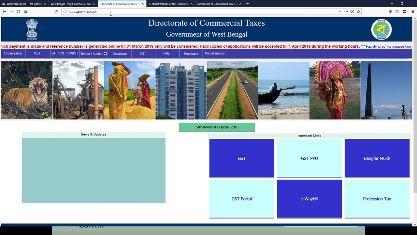Close the West Bengal Pay Commercial Tax tab
This screenshot has width=417, height=235.
click(x=94, y=4)
